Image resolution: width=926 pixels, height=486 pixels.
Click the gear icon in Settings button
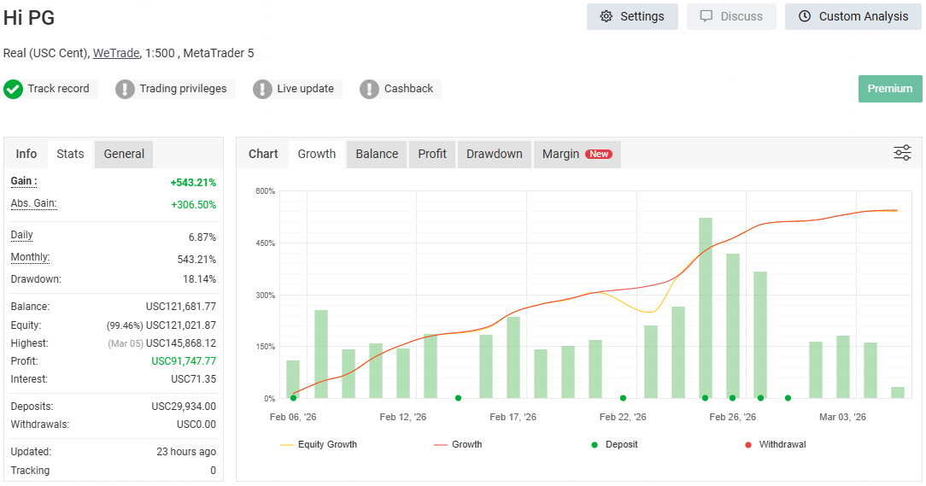[606, 16]
